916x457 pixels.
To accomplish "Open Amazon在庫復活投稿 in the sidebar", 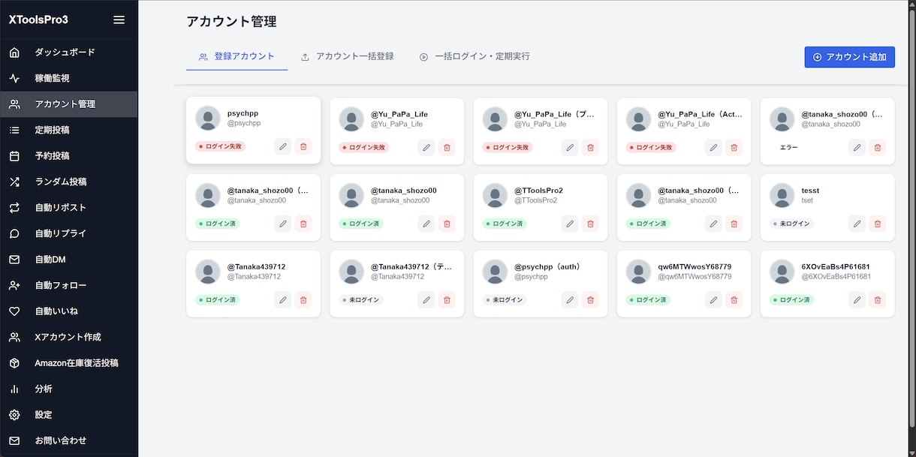I will pos(68,363).
